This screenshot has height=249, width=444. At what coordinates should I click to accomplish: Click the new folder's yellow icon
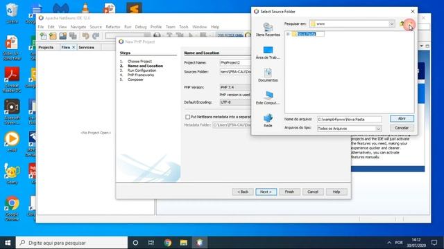point(294,34)
